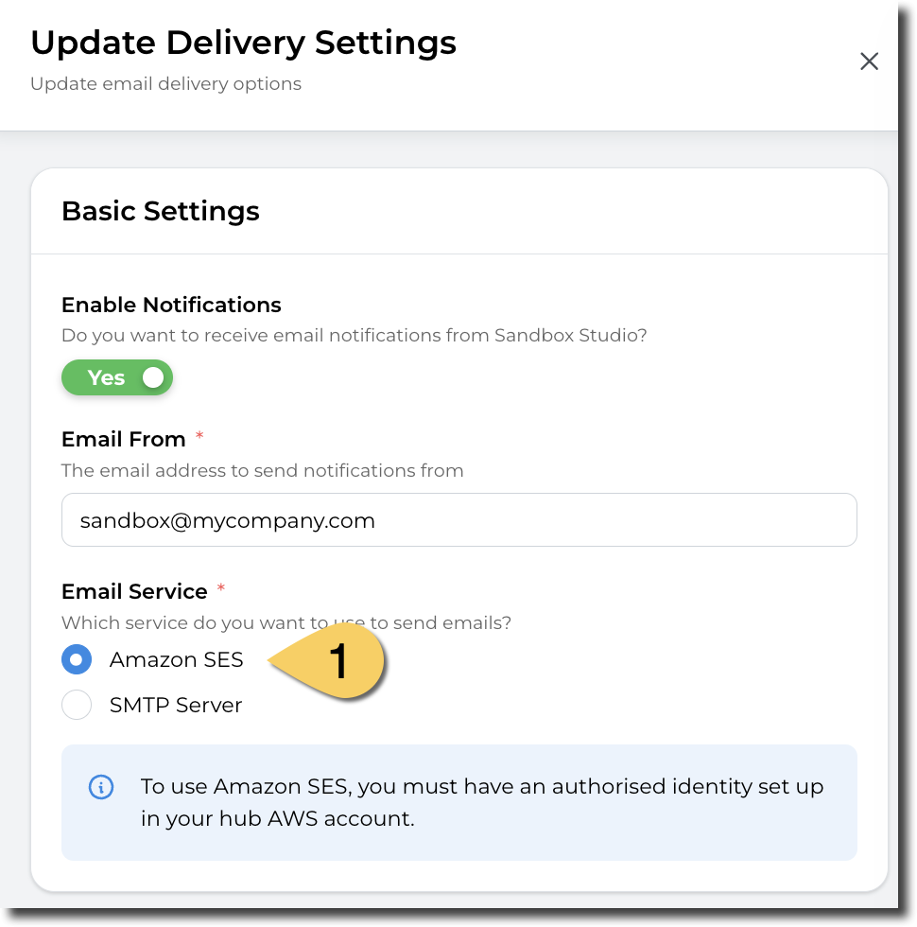
Task: Click the red asterisk beside Email From
Action: 199,436
